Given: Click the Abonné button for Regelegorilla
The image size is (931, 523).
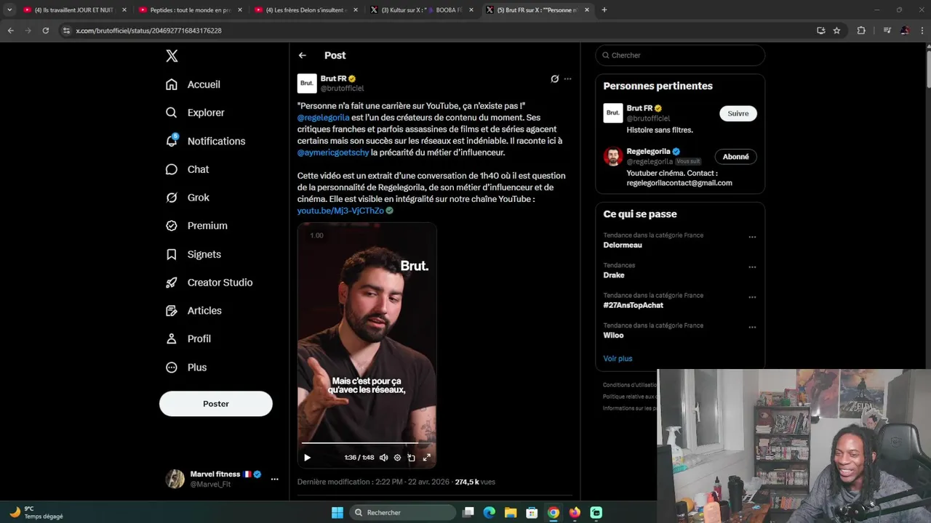Looking at the screenshot, I should [736, 157].
